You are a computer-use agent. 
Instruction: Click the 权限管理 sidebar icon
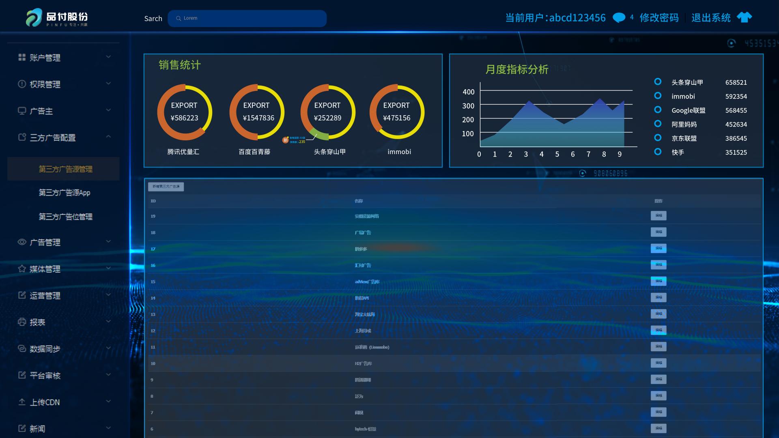22,84
